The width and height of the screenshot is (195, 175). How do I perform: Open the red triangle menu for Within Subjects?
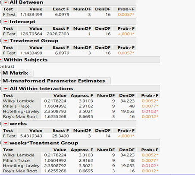tap(1, 60)
